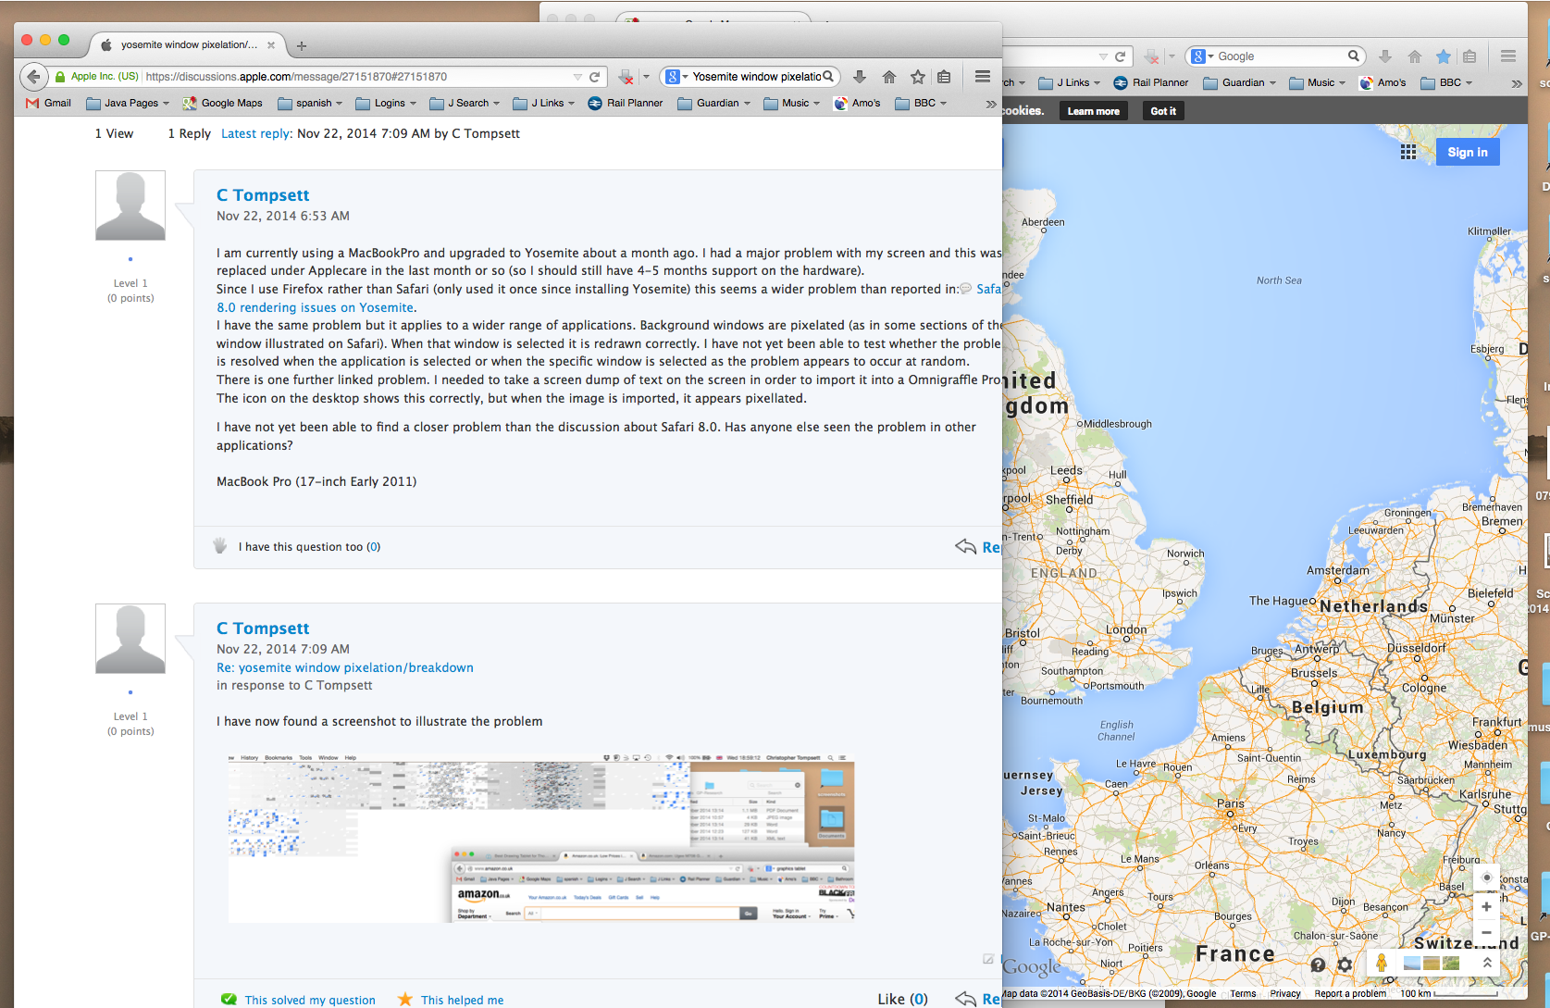Click the Google search field in Maps window

click(x=1282, y=56)
